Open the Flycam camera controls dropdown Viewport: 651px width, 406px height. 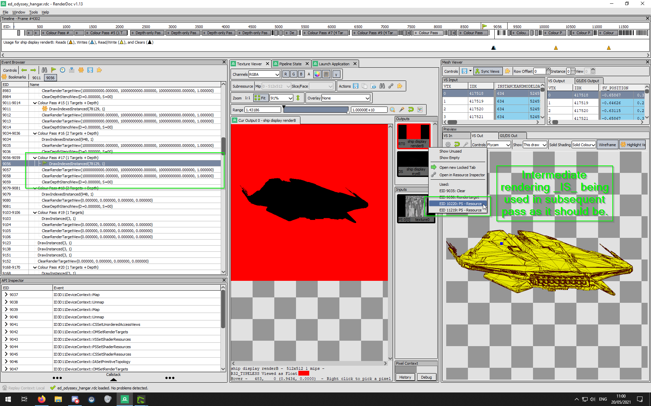pos(498,144)
